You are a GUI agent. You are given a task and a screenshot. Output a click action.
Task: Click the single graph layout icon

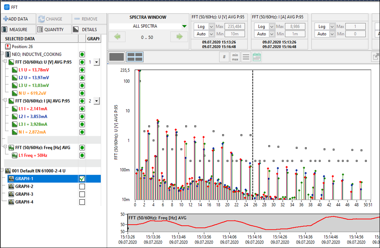point(116,57)
